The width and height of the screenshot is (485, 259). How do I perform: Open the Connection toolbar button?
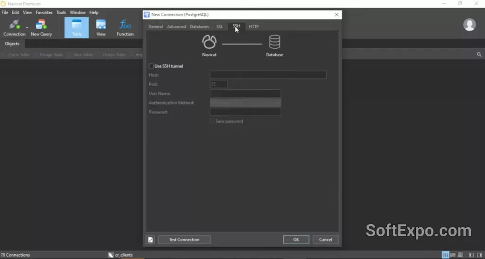click(x=14, y=28)
